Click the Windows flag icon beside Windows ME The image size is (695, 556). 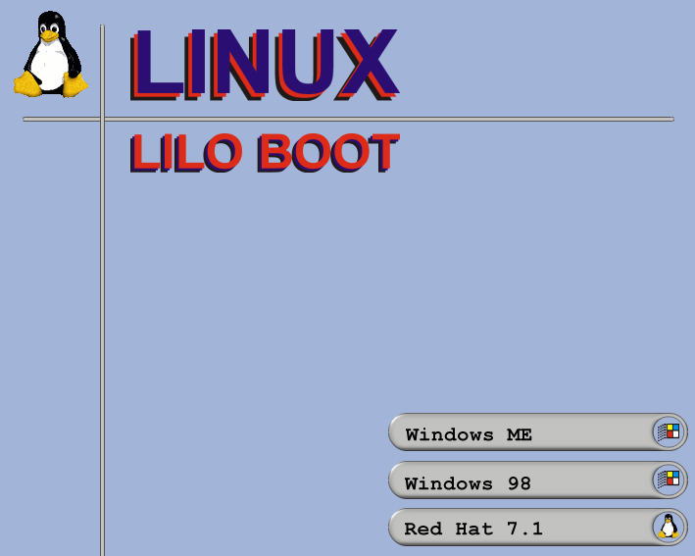point(669,431)
